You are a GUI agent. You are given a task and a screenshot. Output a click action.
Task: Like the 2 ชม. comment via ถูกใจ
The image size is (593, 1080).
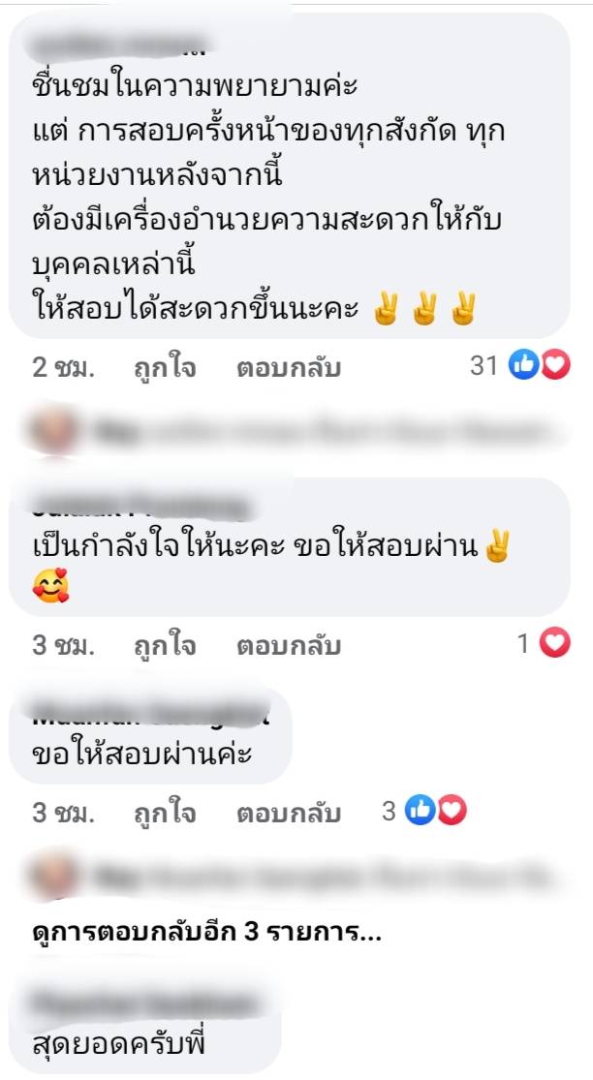pos(165,368)
